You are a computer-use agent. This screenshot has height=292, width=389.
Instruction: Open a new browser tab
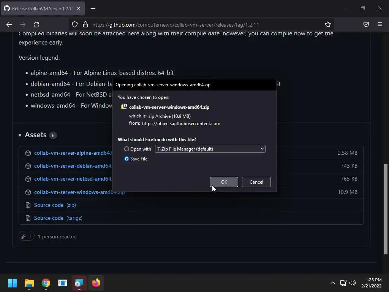[93, 9]
